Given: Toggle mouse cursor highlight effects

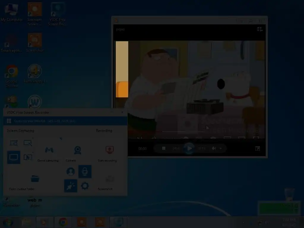Looking at the screenshot, I should [71, 186].
